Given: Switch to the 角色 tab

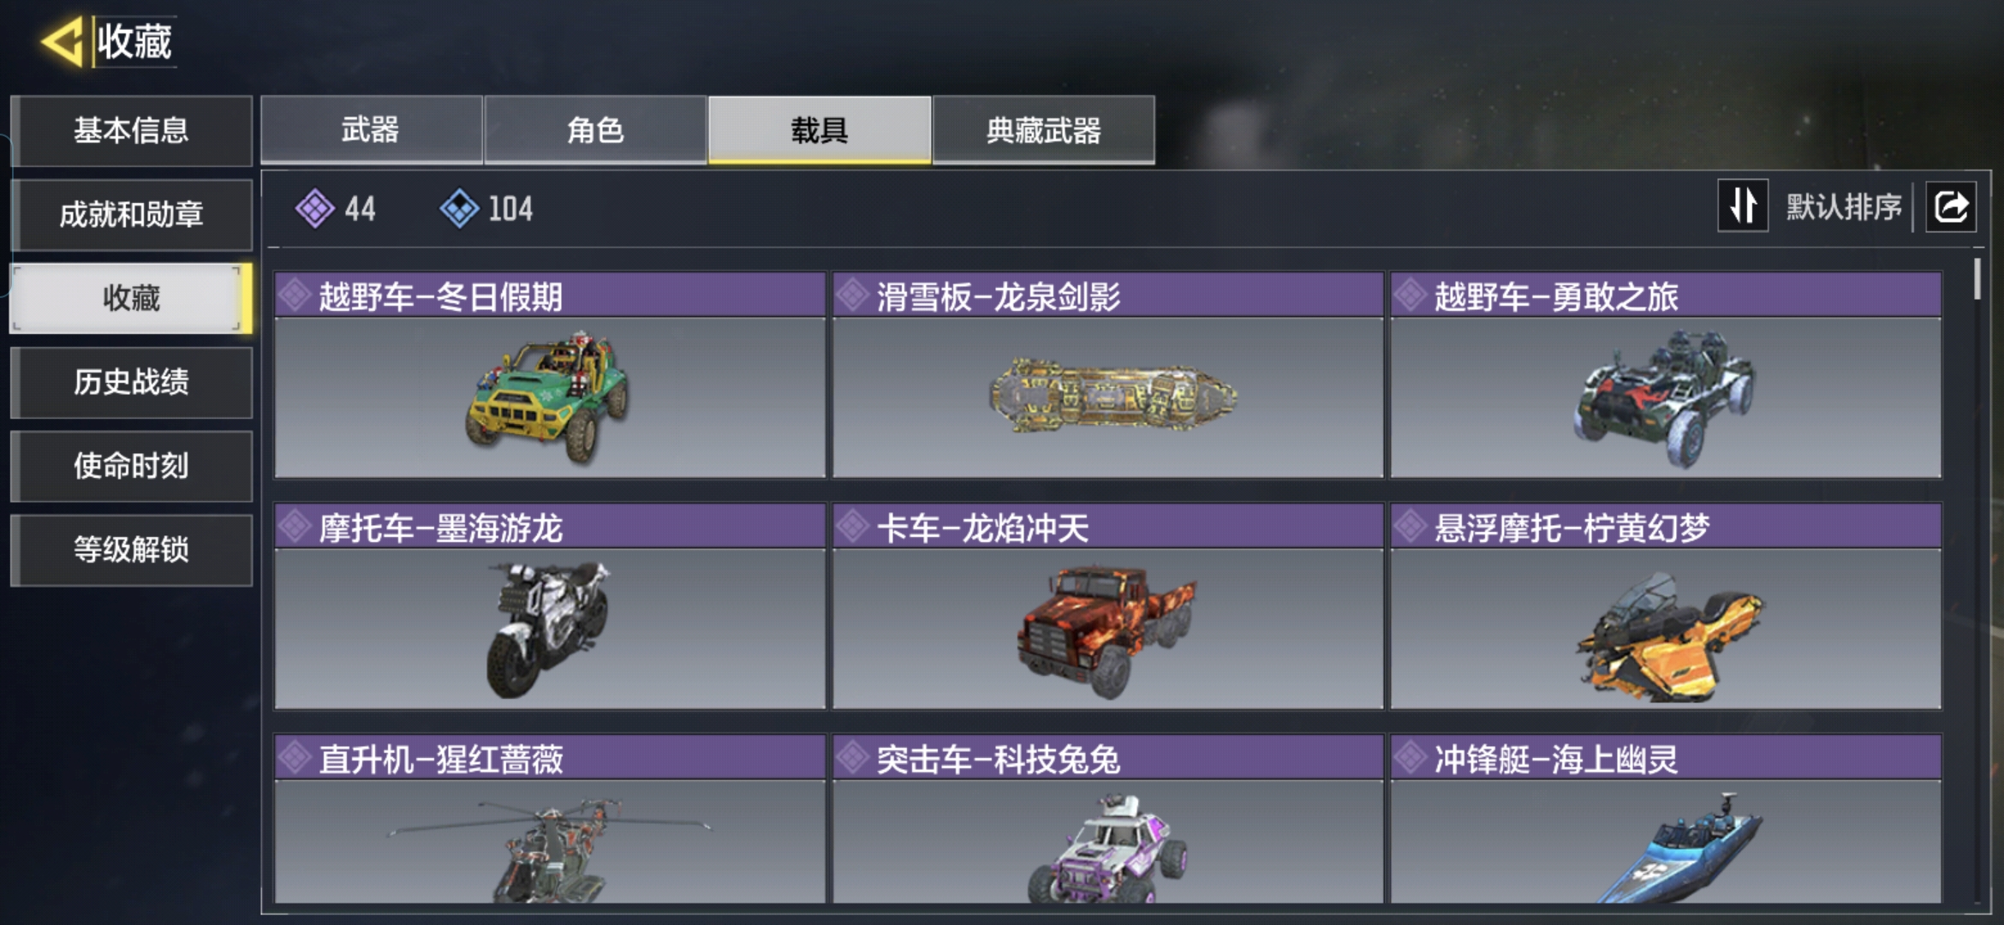Looking at the screenshot, I should click(x=595, y=130).
